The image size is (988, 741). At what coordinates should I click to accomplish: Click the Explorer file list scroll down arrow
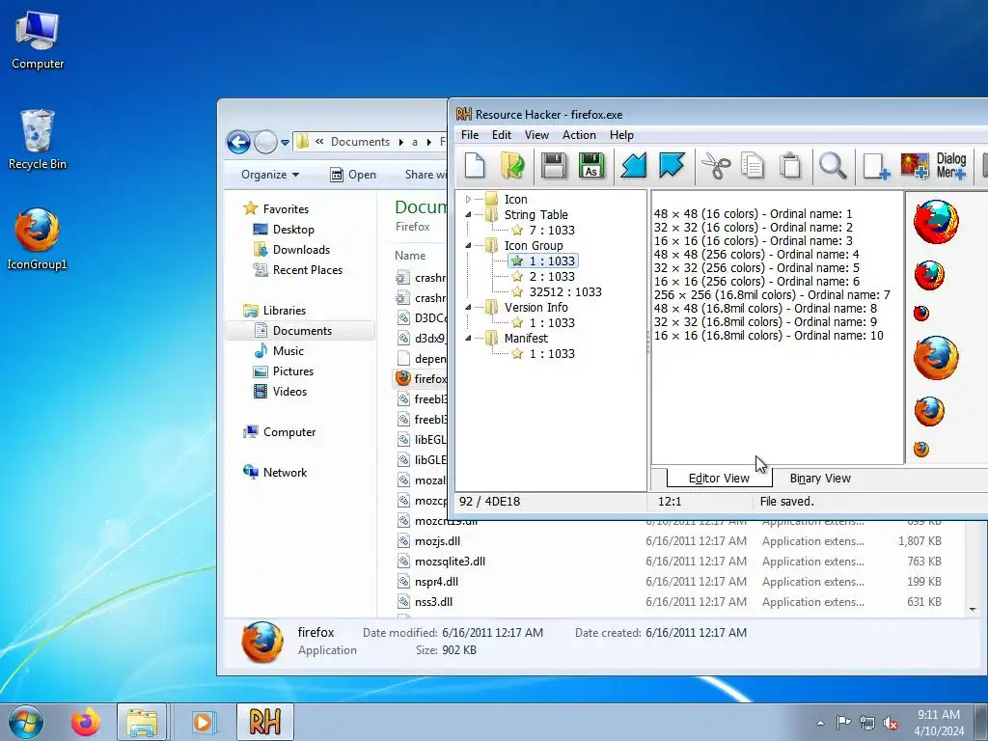coord(973,610)
